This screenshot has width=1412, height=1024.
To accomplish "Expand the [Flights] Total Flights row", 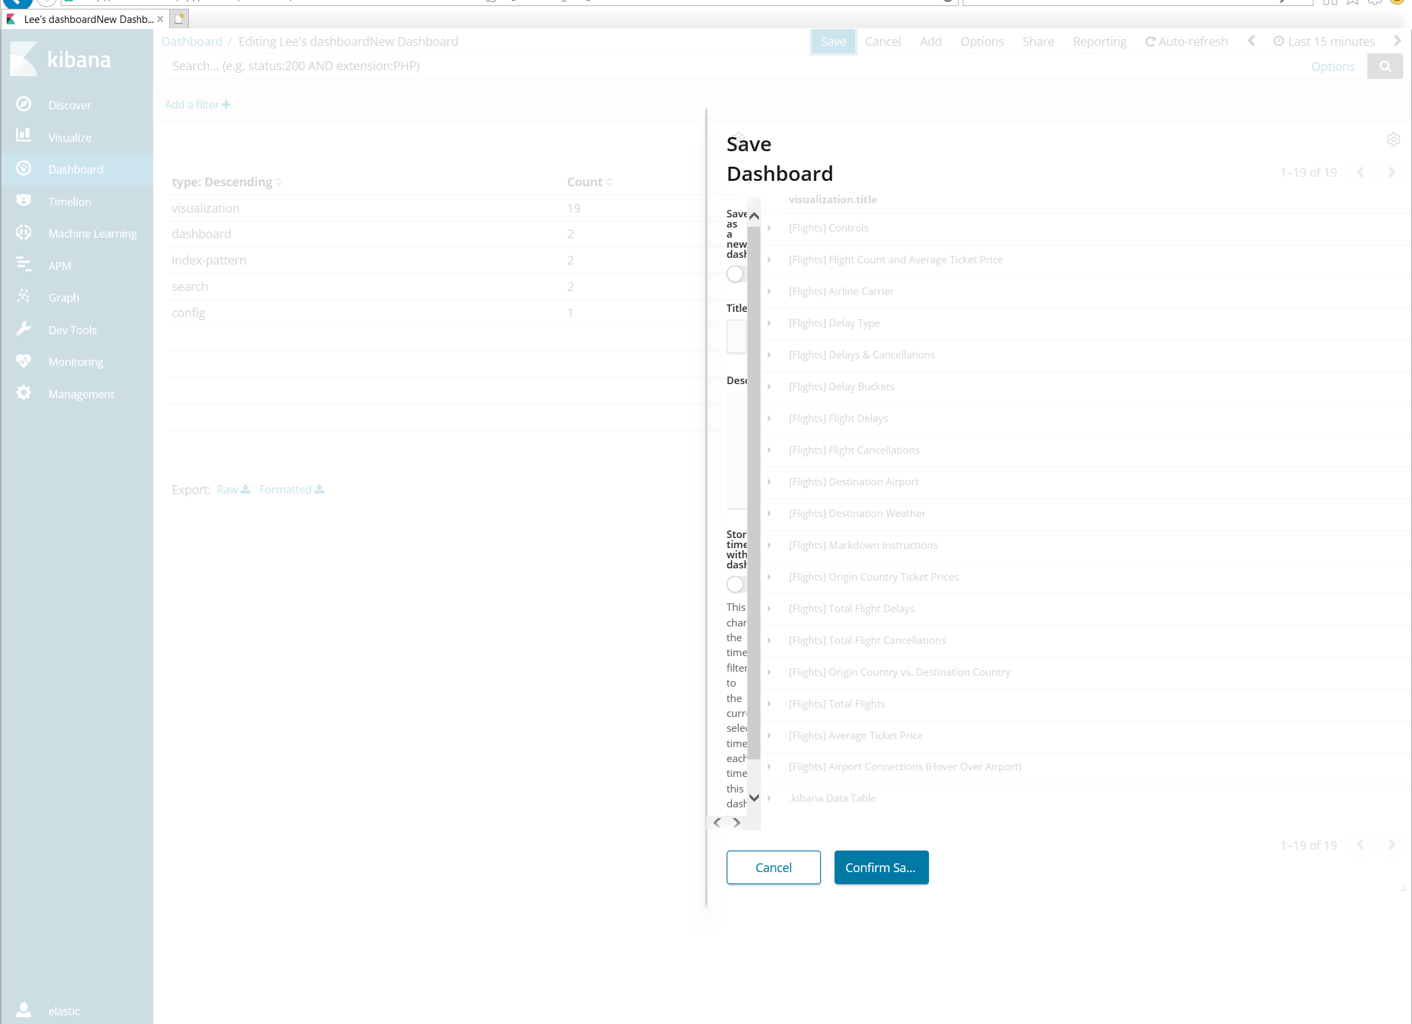I will click(769, 704).
